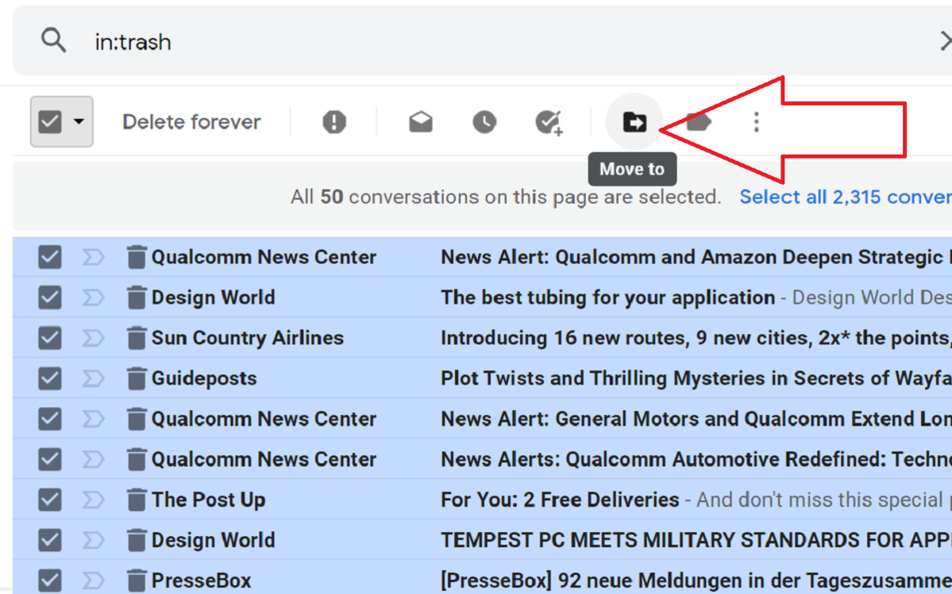Uncheck the TEMPEST PC email checkbox
952x594 pixels.
click(50, 540)
